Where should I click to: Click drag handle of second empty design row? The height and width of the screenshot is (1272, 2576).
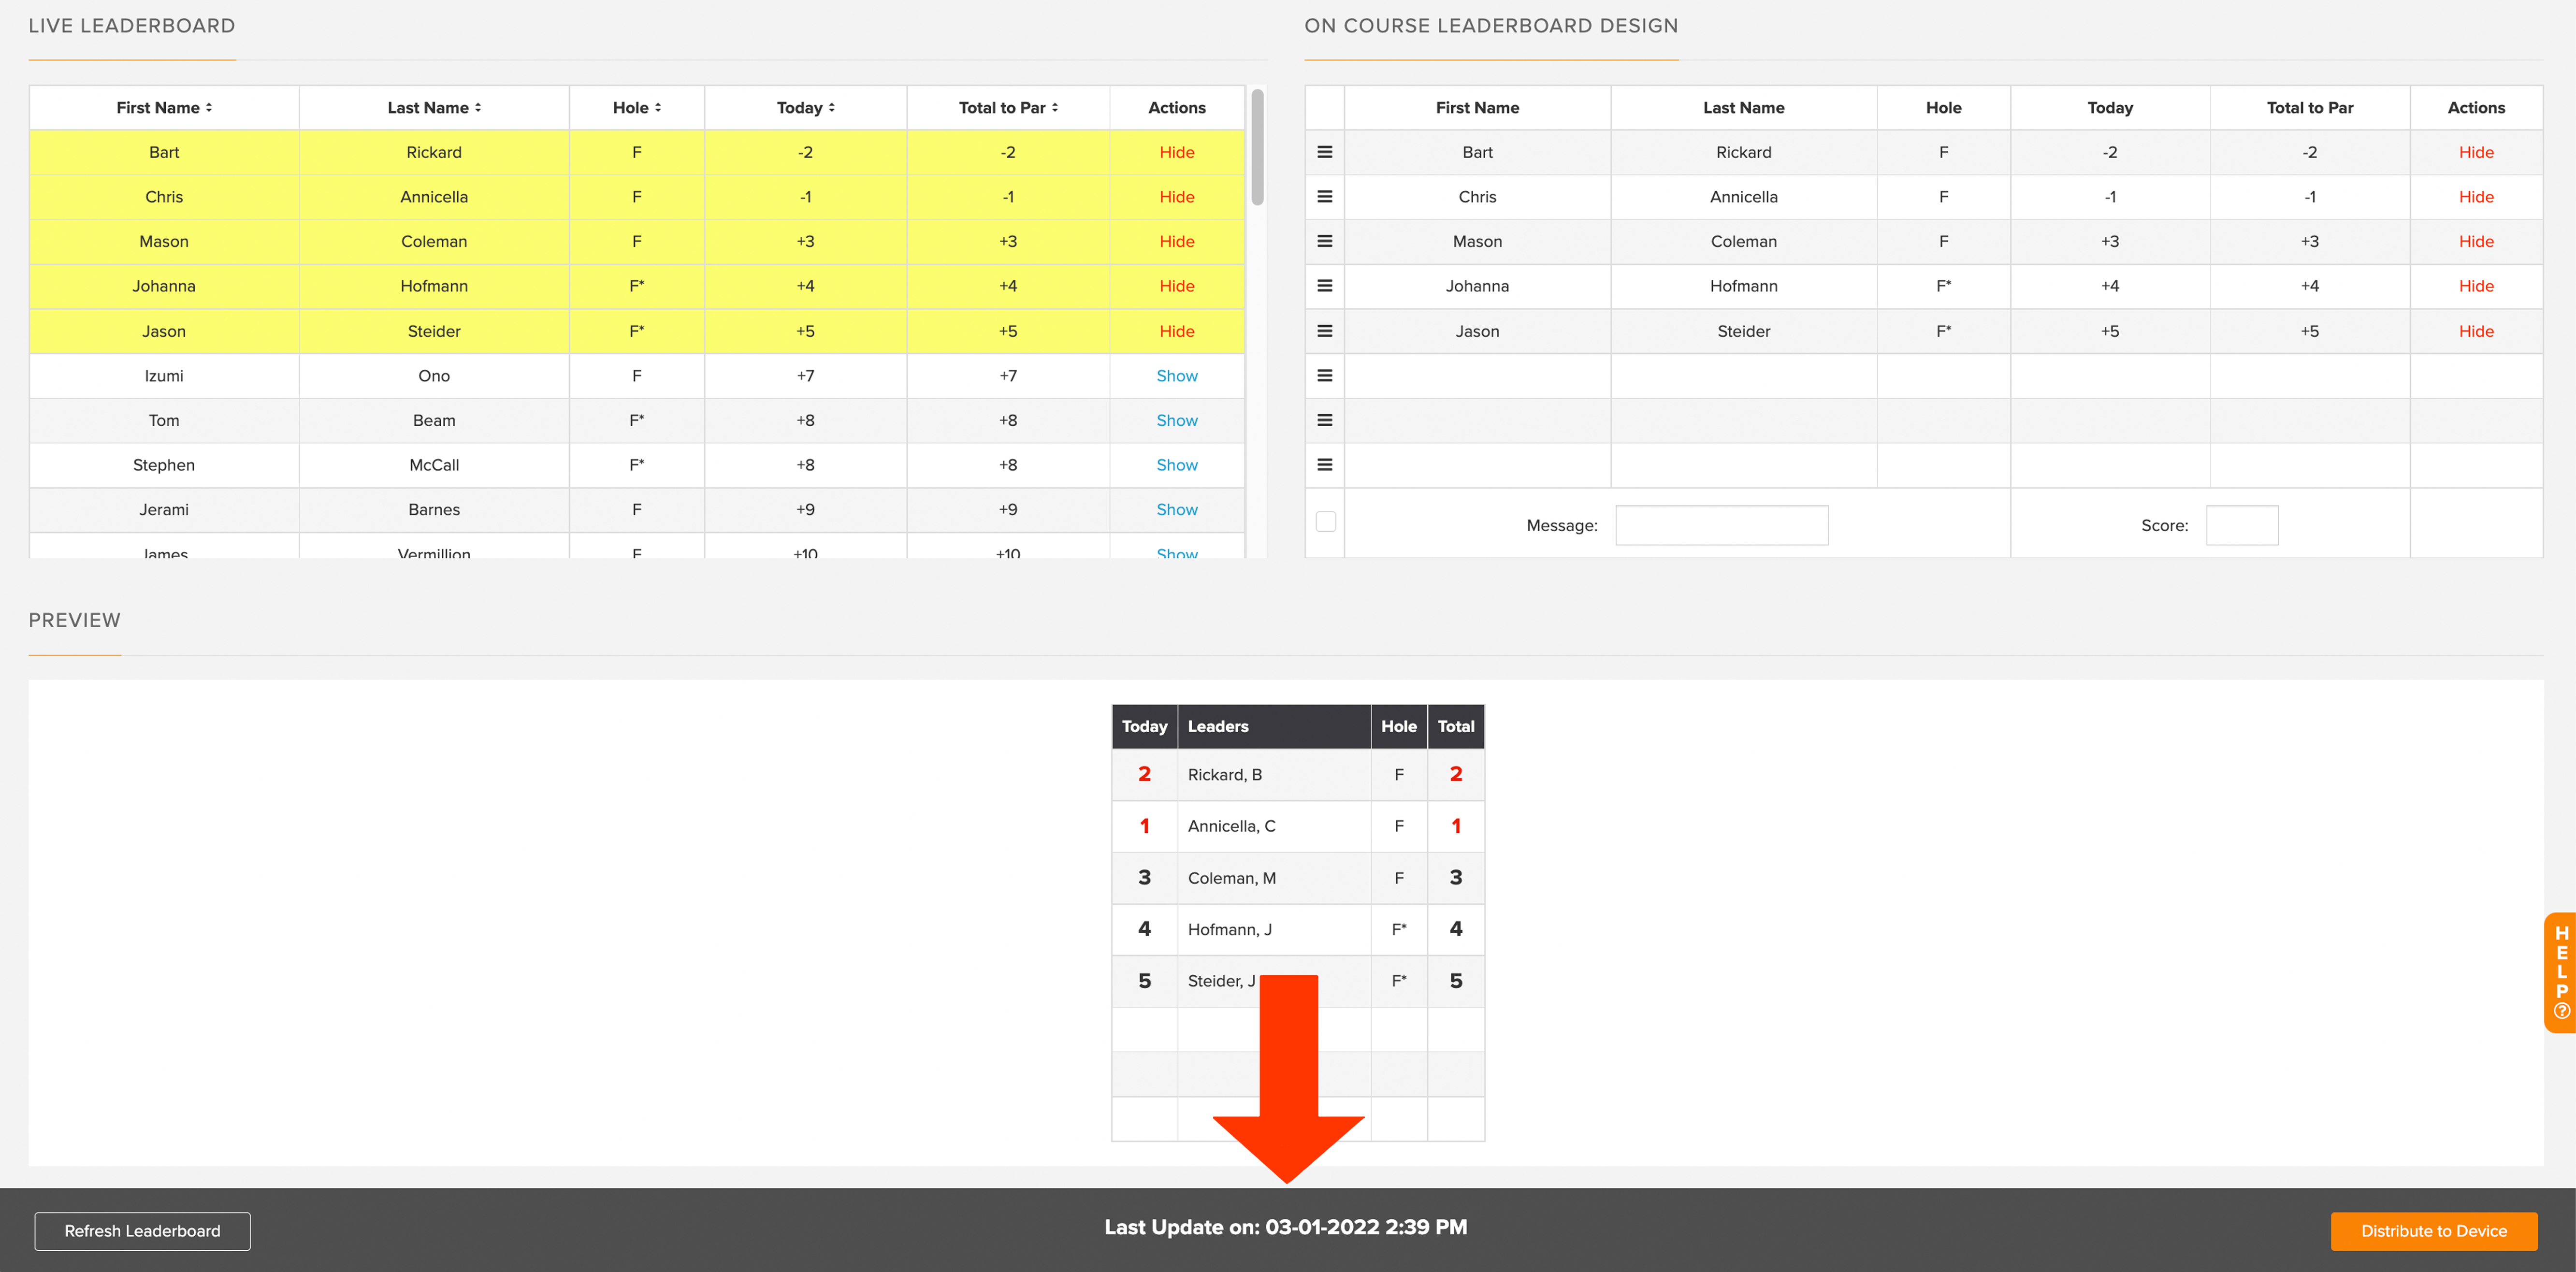click(1325, 420)
